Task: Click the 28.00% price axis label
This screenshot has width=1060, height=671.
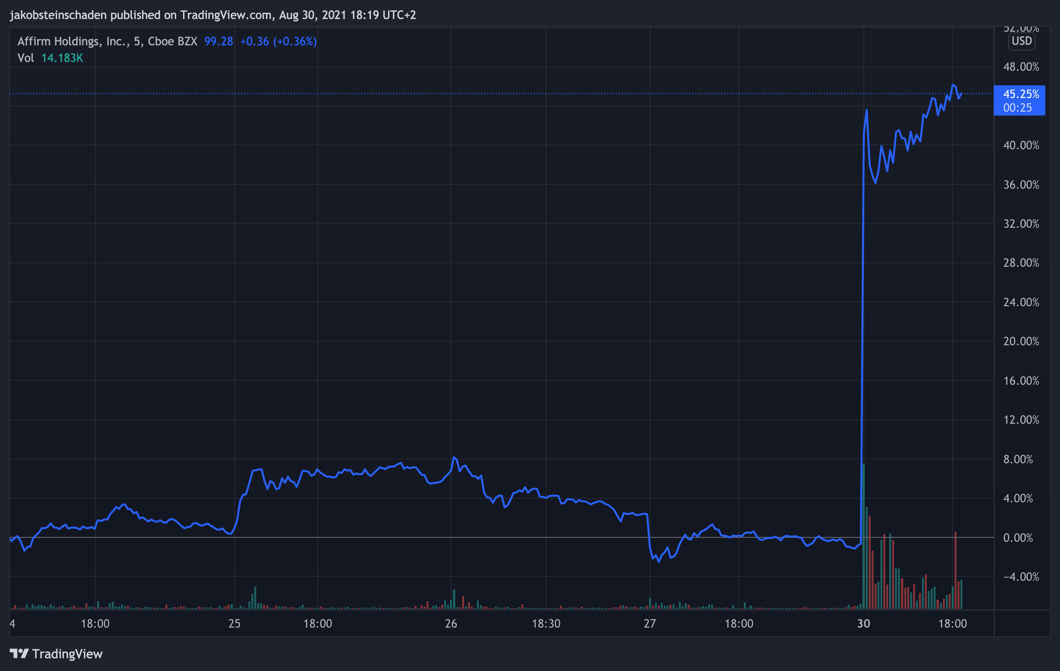Action: (x=1021, y=263)
